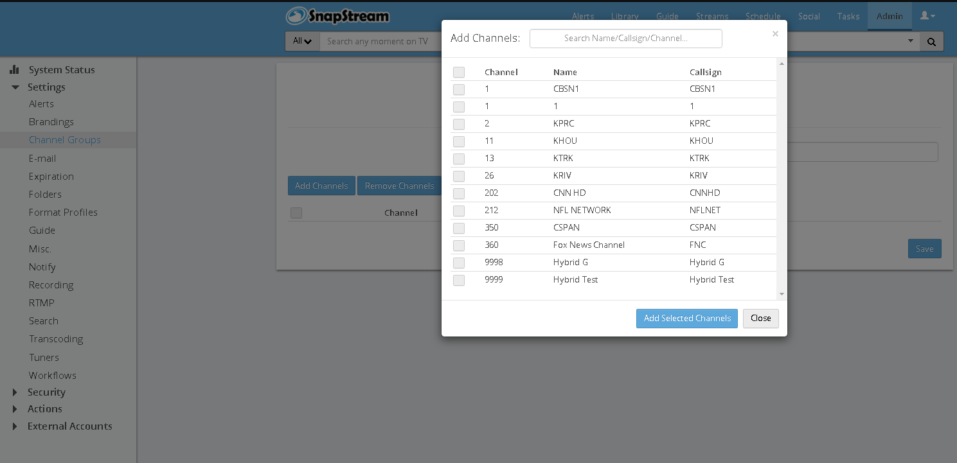
Task: Check the Hybrid G channel checkbox
Action: pos(459,263)
